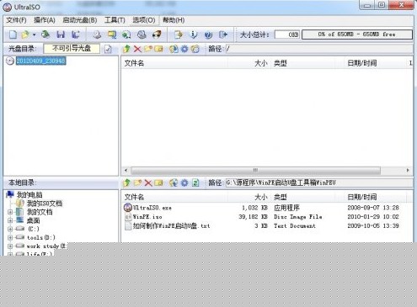Click the New image blank-page icon

[13, 34]
